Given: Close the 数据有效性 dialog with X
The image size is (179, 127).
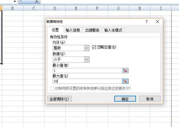Looking at the screenshot, I should [x=158, y=22].
